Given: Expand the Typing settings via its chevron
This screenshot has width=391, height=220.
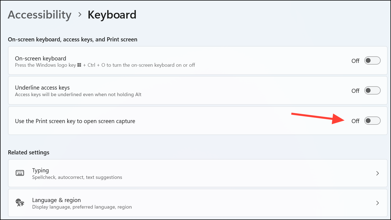Looking at the screenshot, I should pos(377,173).
